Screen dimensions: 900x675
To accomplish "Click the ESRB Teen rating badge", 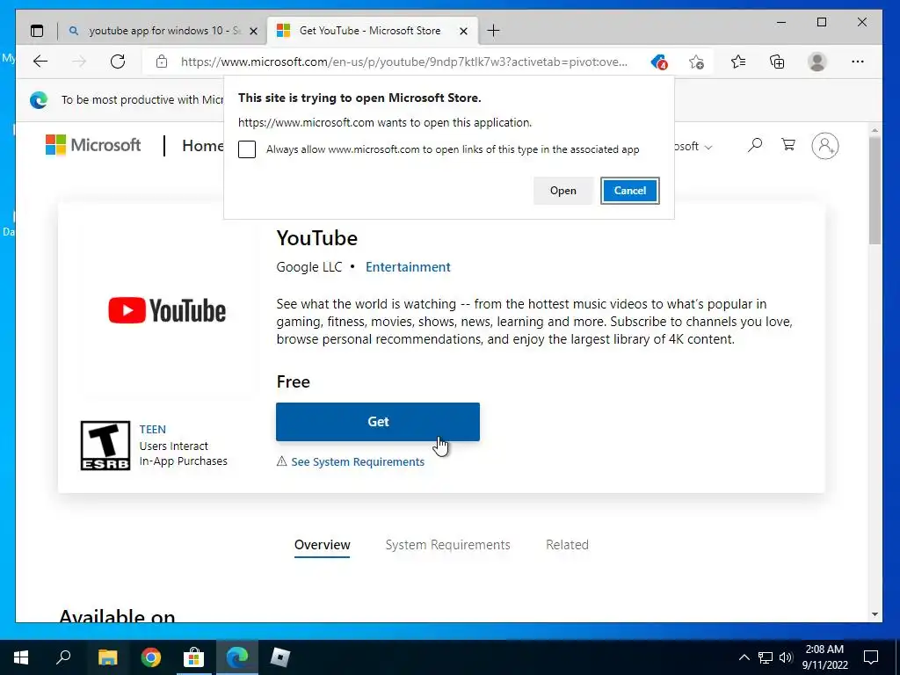I will (105, 446).
